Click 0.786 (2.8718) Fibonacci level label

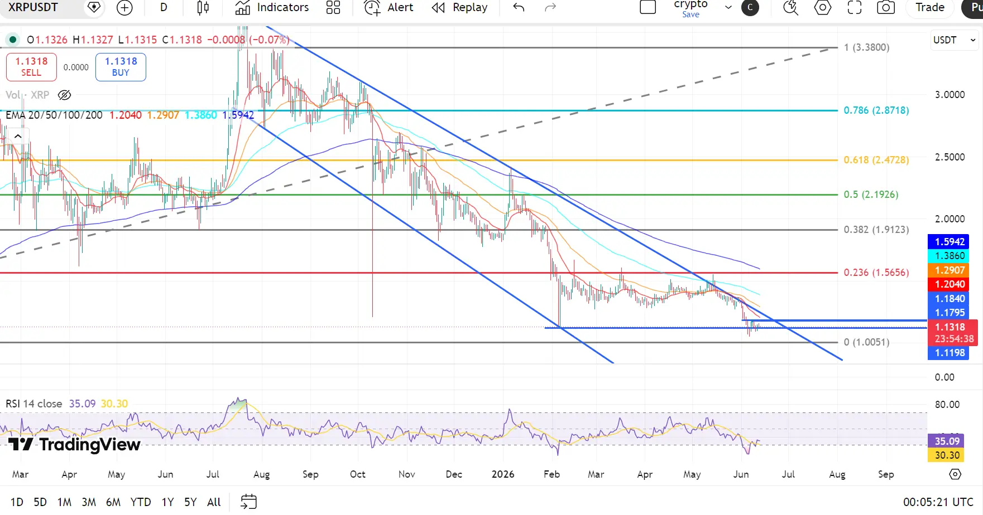click(876, 110)
